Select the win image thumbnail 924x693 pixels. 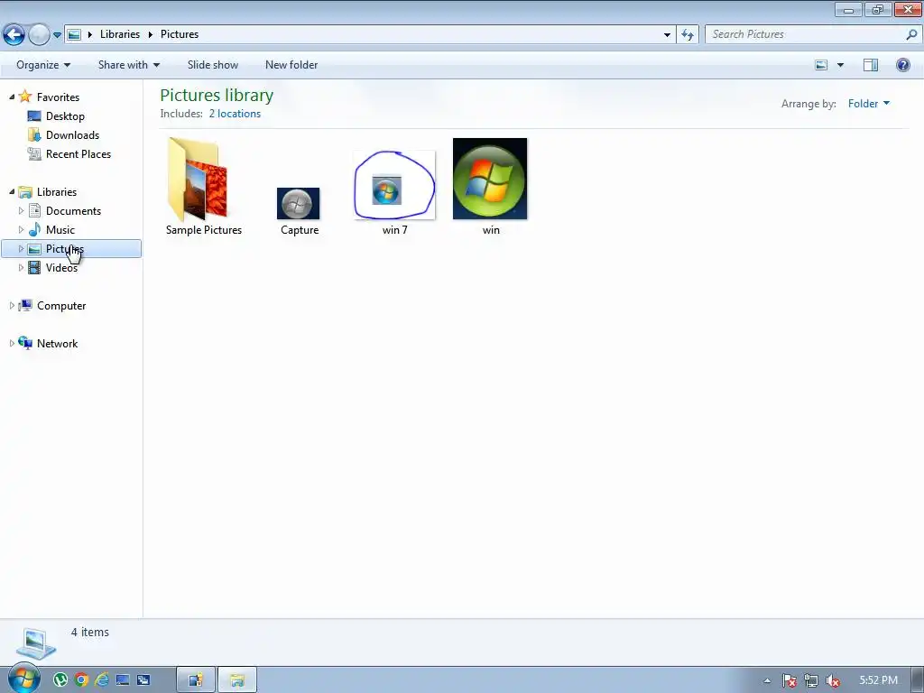[x=490, y=179]
